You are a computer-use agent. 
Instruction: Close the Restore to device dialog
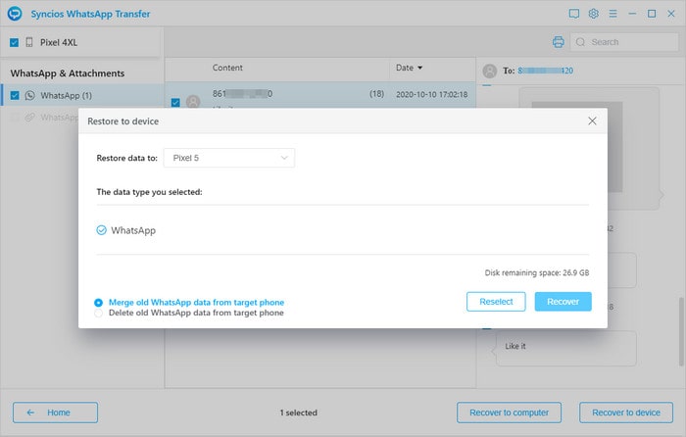coord(592,121)
